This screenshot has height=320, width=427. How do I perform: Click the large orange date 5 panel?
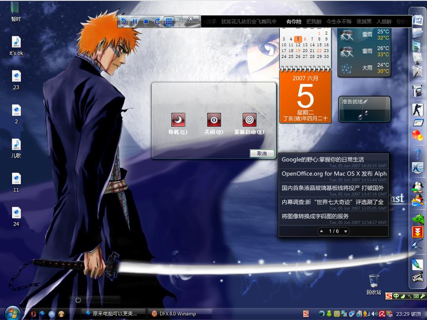pos(305,97)
